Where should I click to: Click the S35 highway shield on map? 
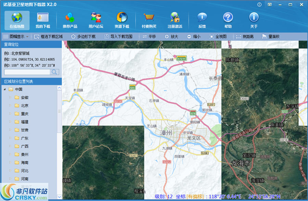point(132,87)
